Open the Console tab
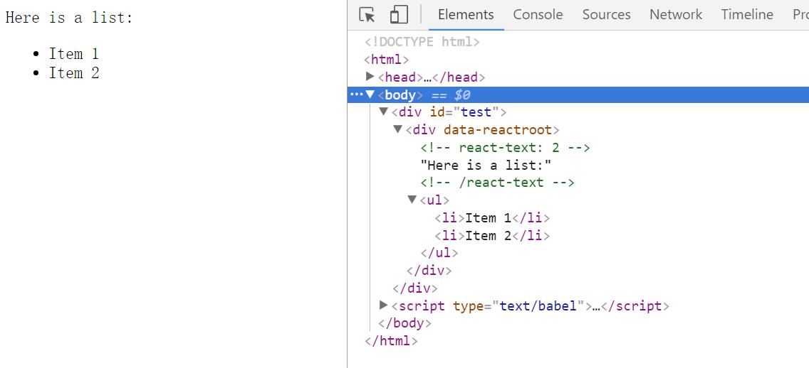The height and width of the screenshot is (368, 809). [538, 15]
